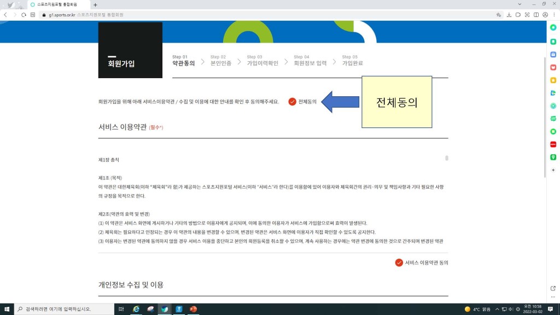Open a new browser tab
This screenshot has width=560, height=315.
[x=95, y=4]
